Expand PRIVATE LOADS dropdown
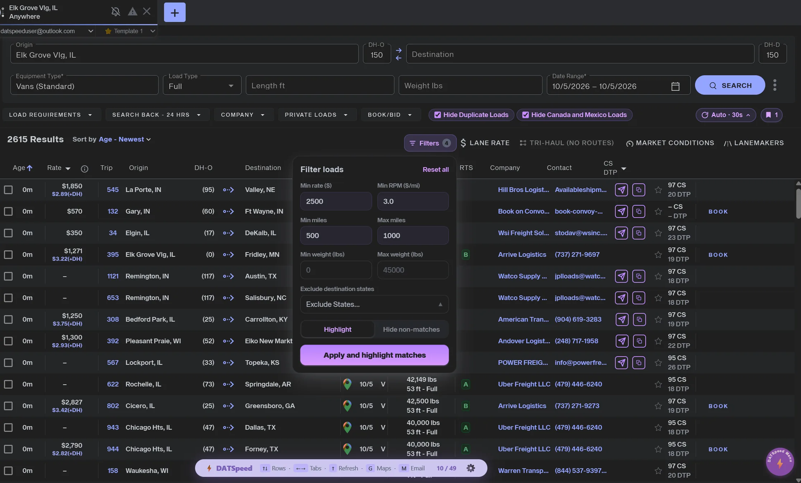 pos(317,115)
